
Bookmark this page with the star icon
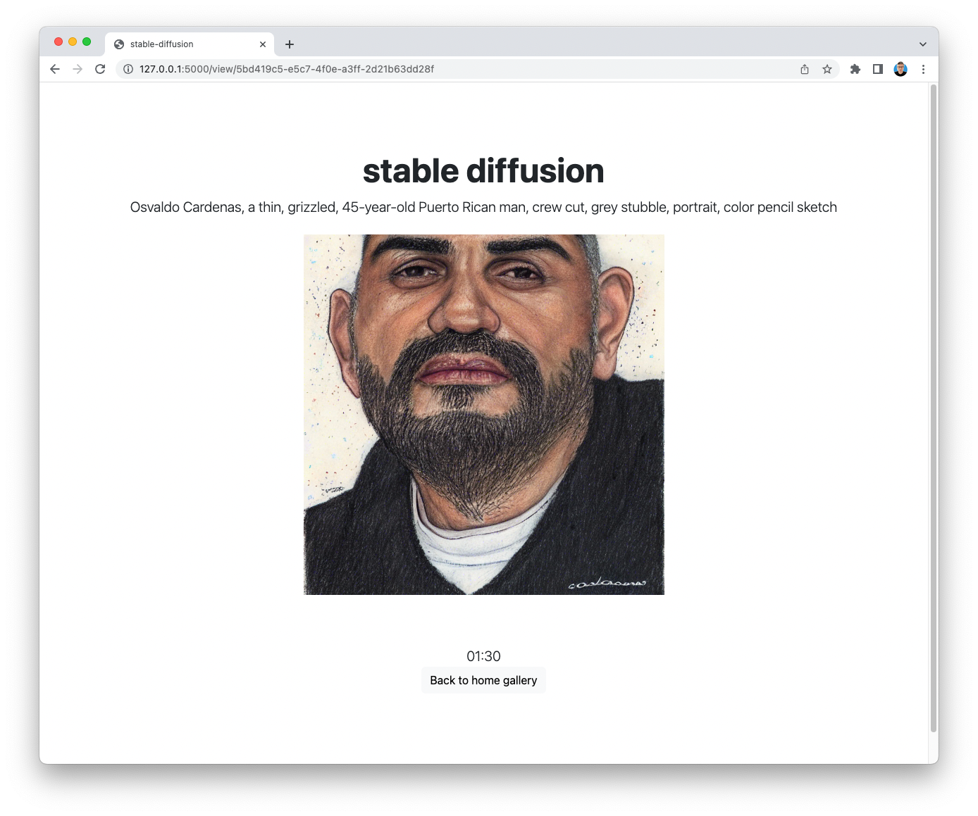[x=827, y=69]
